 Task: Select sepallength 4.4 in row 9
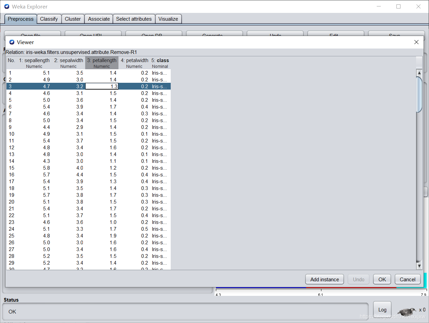[34, 127]
